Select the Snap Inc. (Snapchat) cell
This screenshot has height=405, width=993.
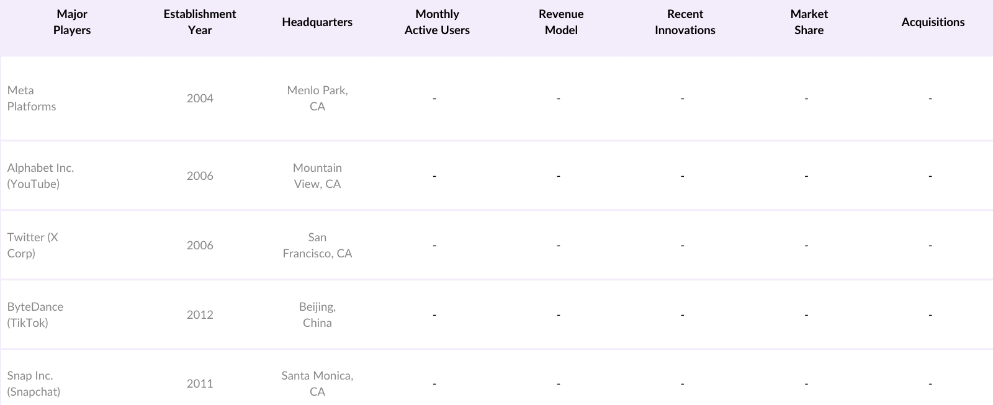pyautogui.click(x=34, y=384)
